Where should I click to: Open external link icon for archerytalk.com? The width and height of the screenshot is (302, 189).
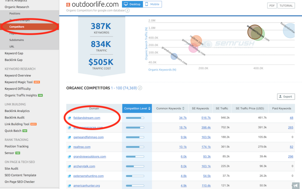[x=69, y=166]
